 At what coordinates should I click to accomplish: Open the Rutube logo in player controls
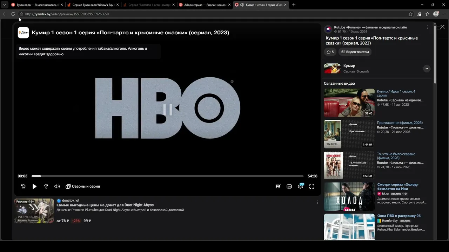tap(278, 187)
